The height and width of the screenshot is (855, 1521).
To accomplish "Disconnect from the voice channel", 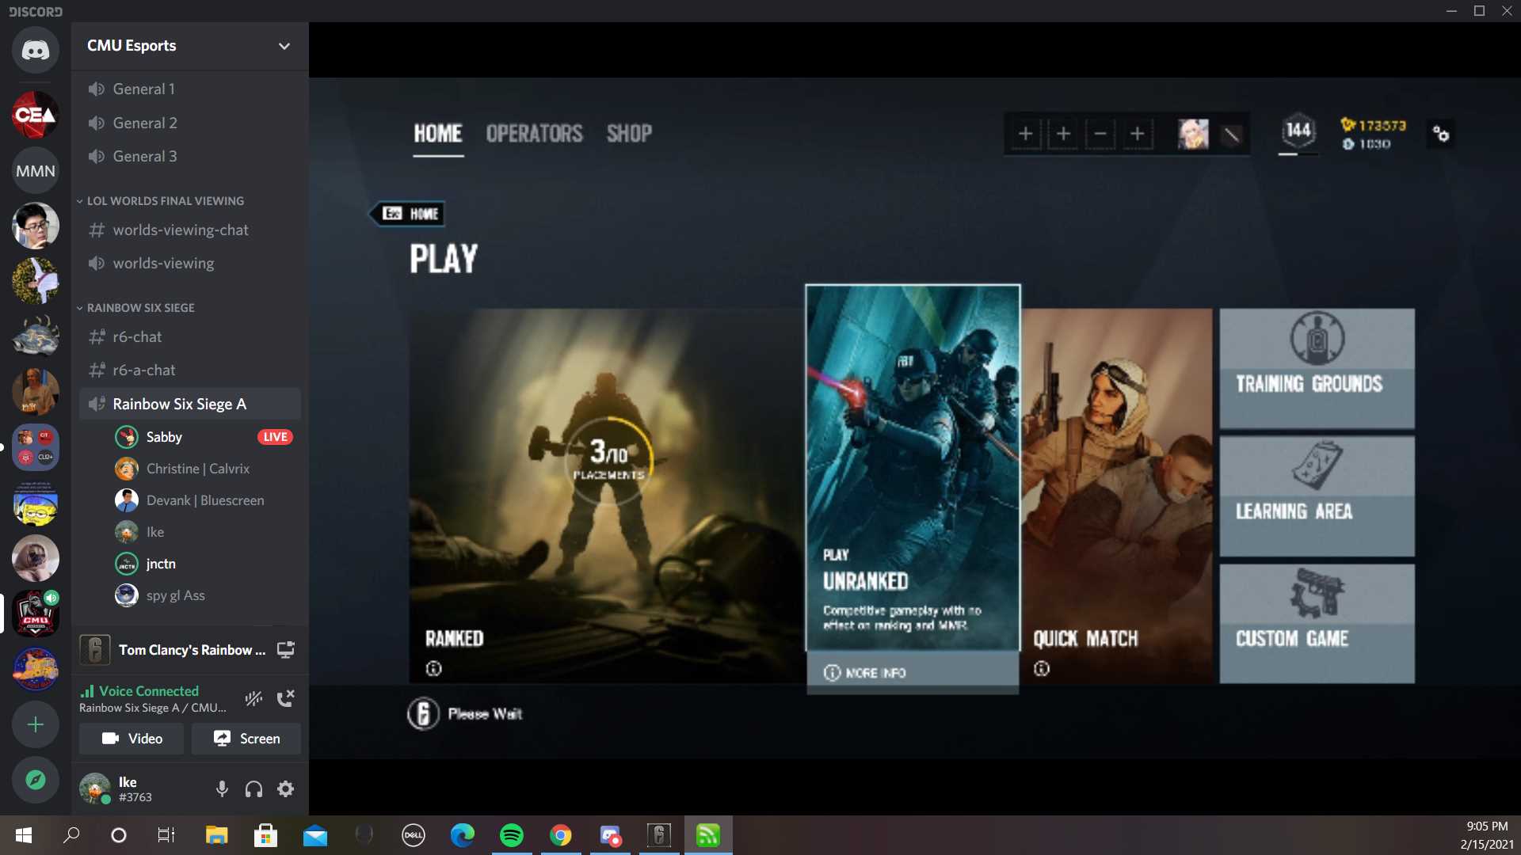I will (285, 698).
